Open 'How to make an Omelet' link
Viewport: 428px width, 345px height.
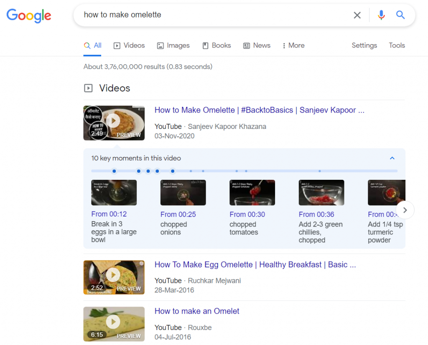197,311
